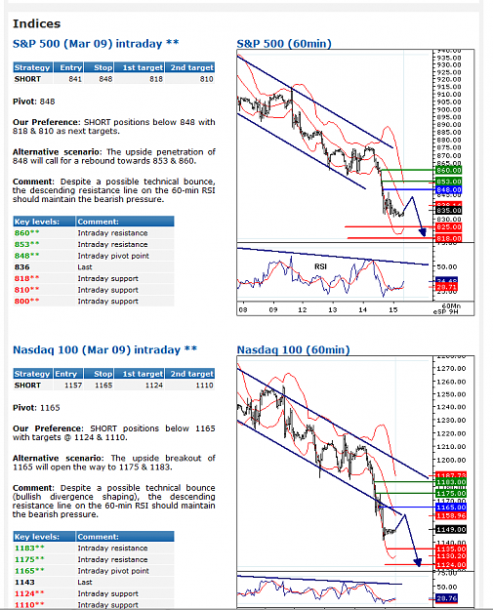493x610 pixels.
Task: Click the blue 848.00 pivot label on chart
Action: pyautogui.click(x=448, y=190)
